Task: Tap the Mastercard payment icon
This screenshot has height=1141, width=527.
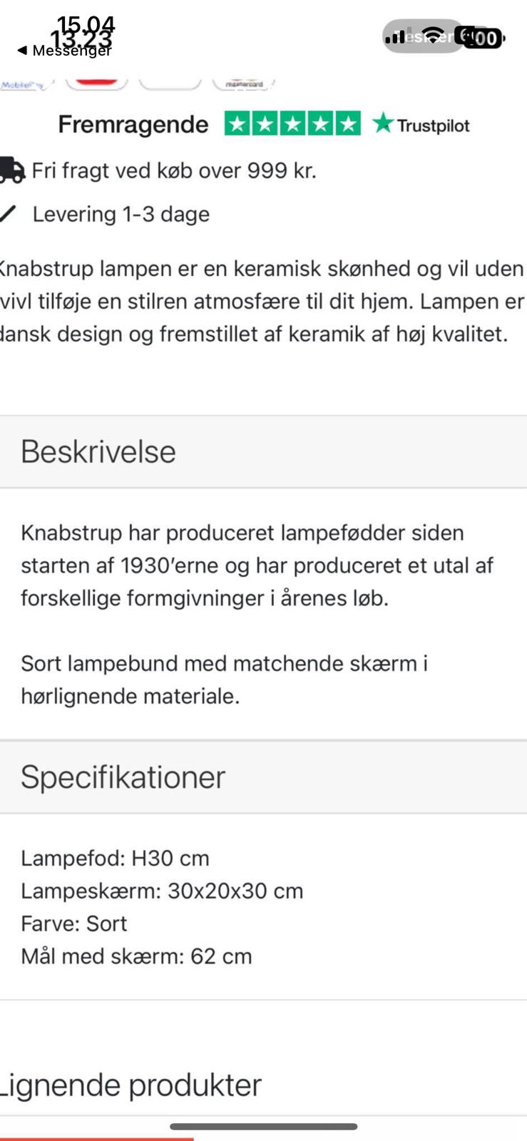Action: coord(244,84)
